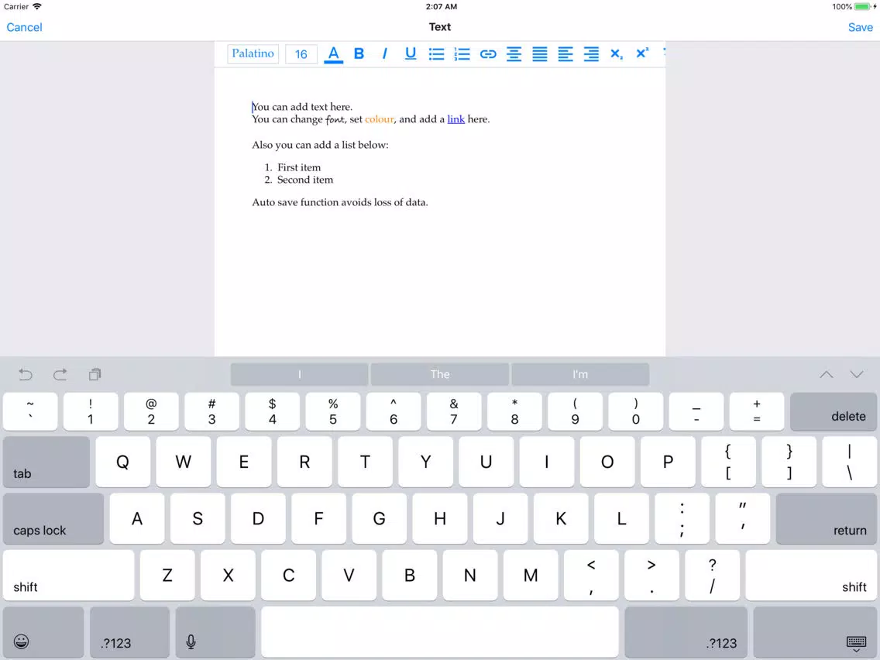The height and width of the screenshot is (660, 880).
Task: Tap 'Also you can add a list below:' line
Action: [x=320, y=145]
